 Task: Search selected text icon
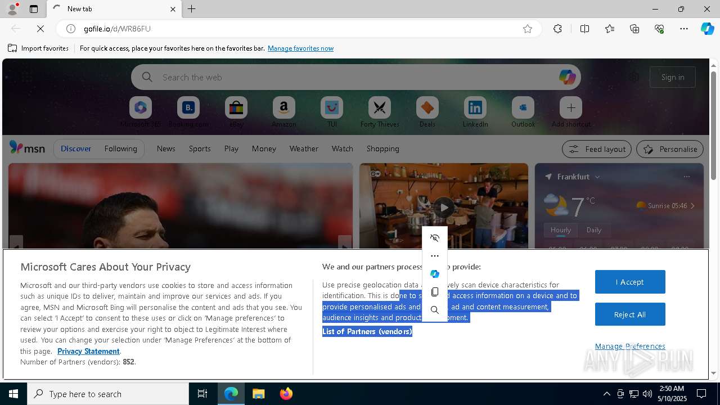pos(434,310)
